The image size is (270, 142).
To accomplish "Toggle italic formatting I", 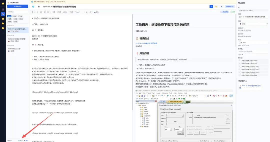I will point(34,12).
